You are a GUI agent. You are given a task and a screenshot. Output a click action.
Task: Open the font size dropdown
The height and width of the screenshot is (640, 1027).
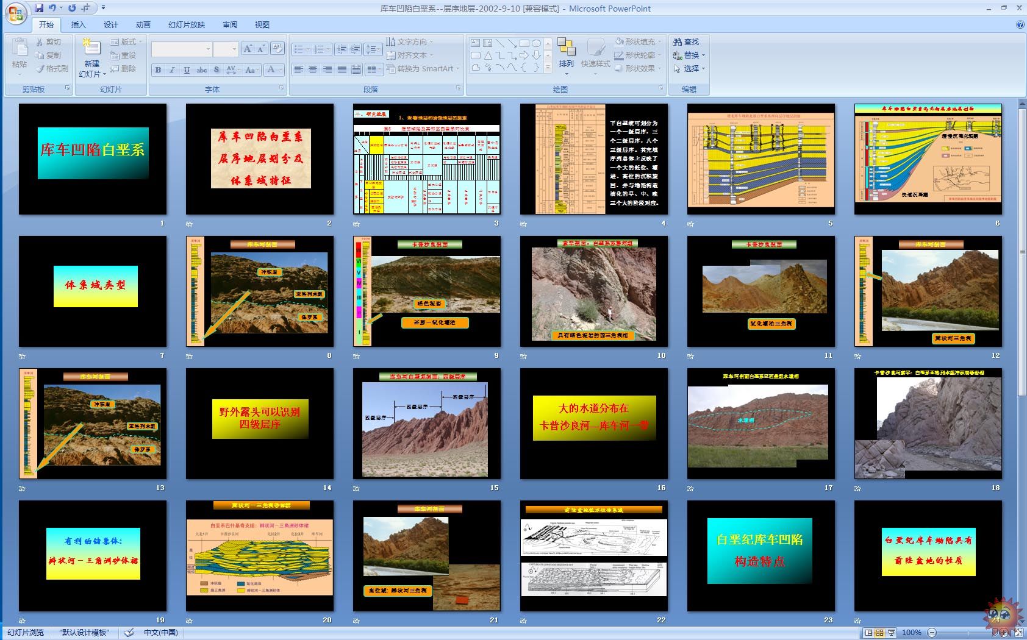[234, 49]
